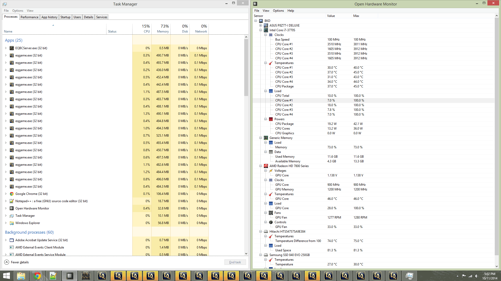Open the Startup tab
The width and height of the screenshot is (501, 281).
pos(65,17)
